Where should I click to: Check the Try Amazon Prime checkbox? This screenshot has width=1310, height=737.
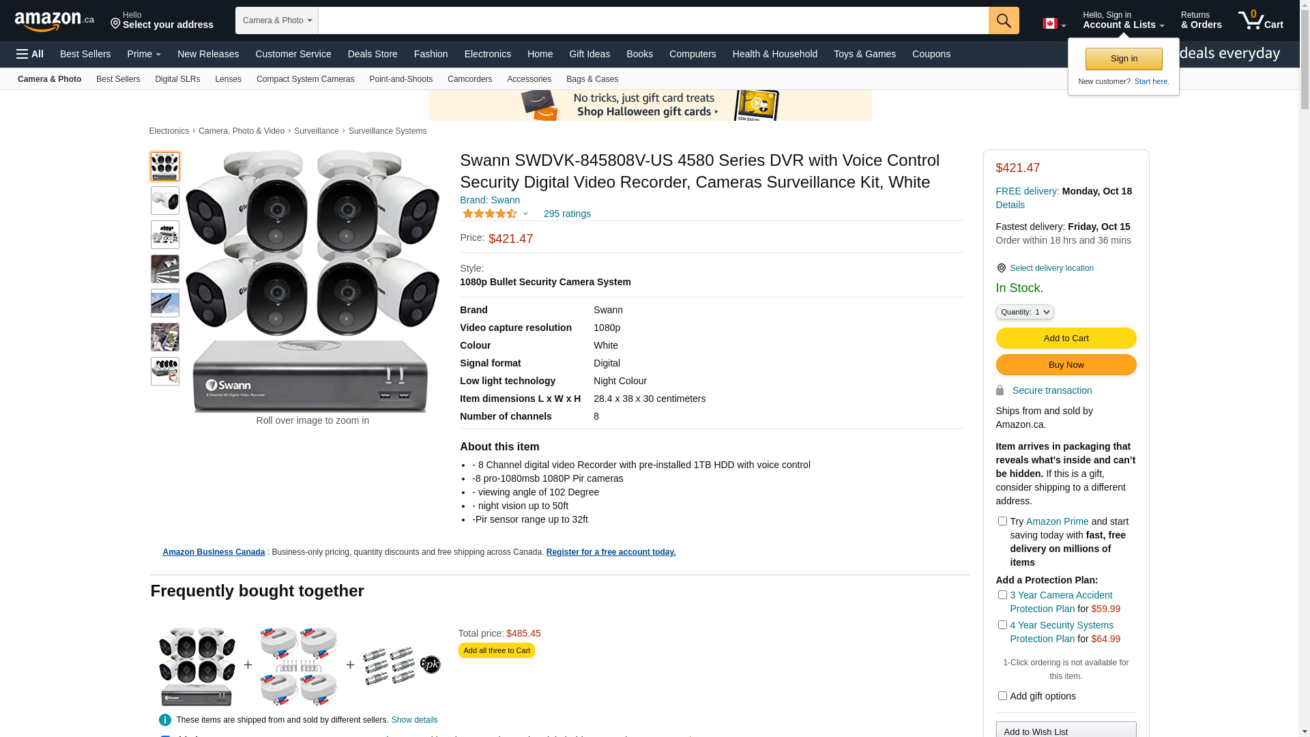coord(1002,521)
